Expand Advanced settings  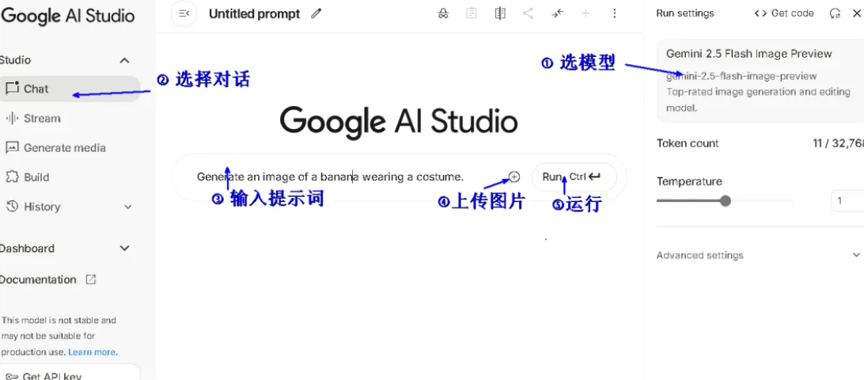(x=855, y=255)
